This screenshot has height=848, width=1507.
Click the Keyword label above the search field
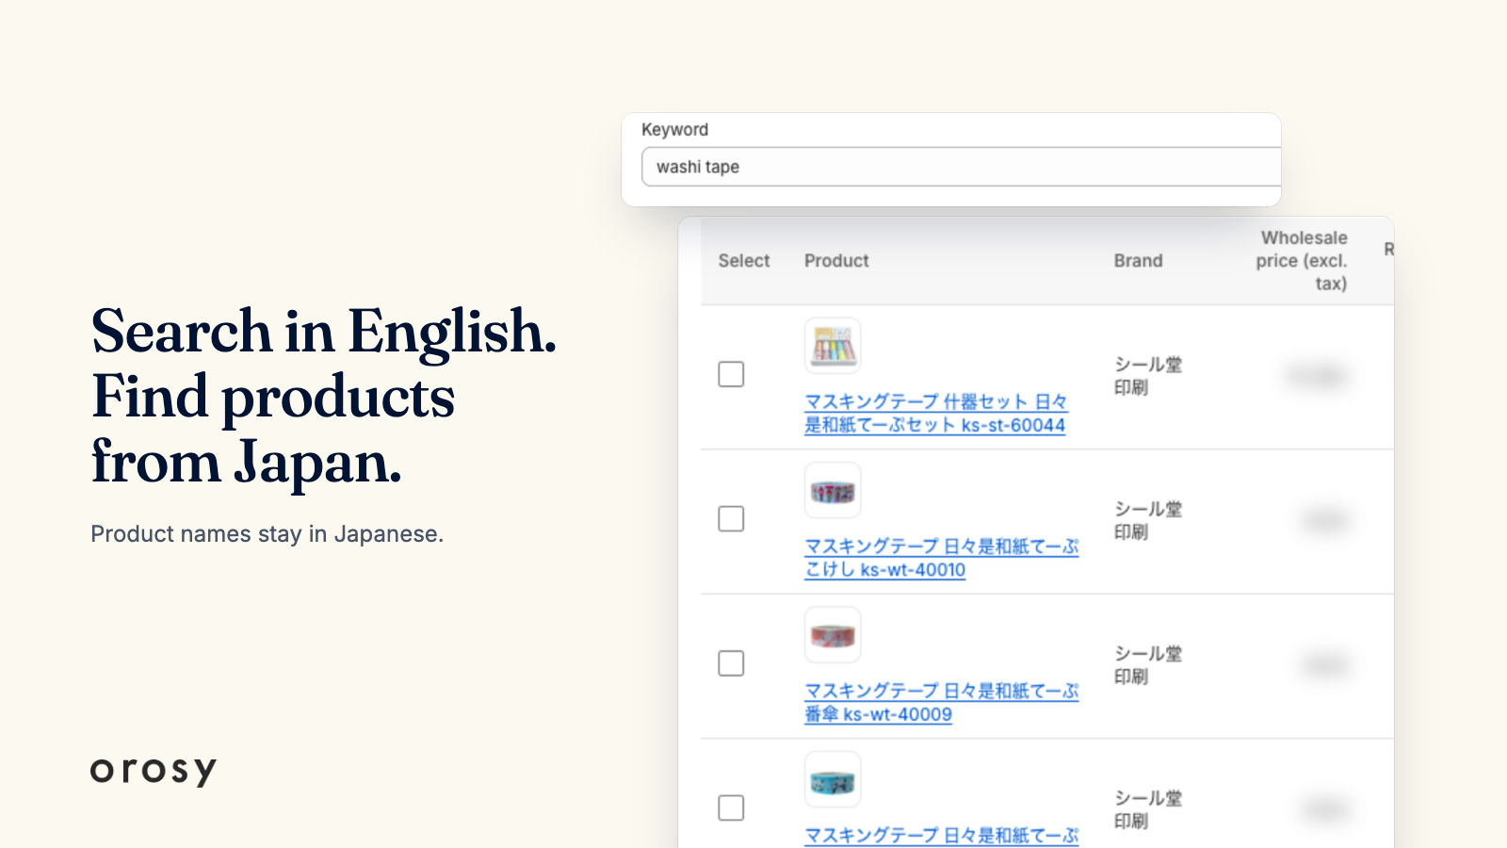(674, 130)
